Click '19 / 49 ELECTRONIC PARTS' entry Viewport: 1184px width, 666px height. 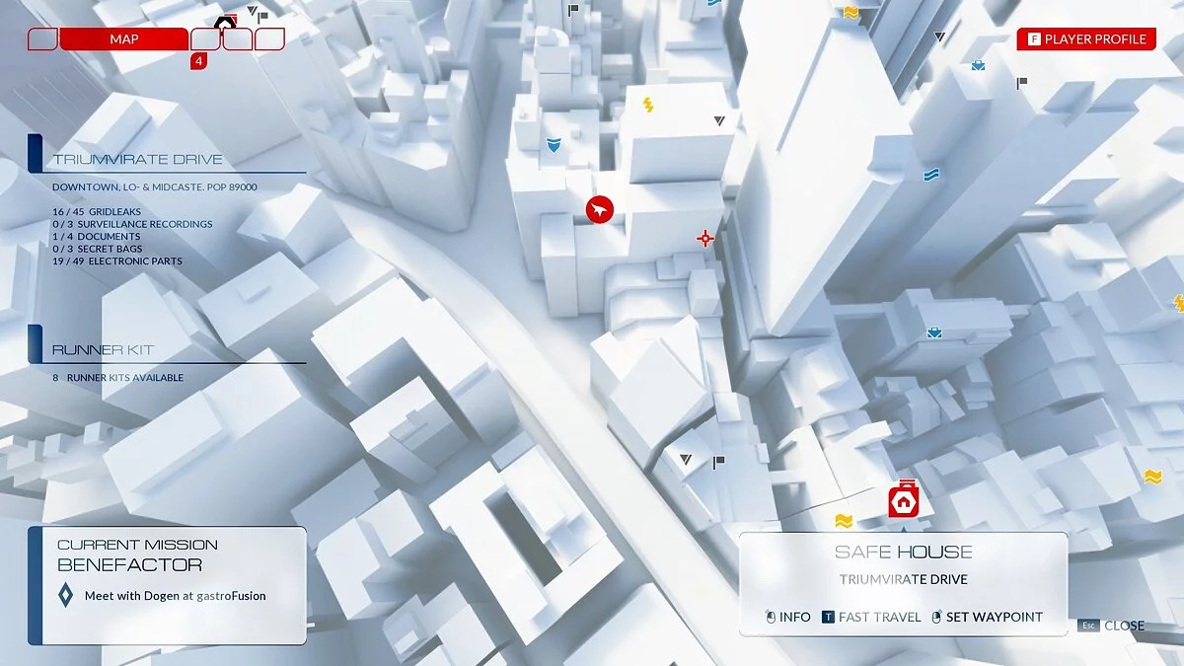[x=117, y=261]
